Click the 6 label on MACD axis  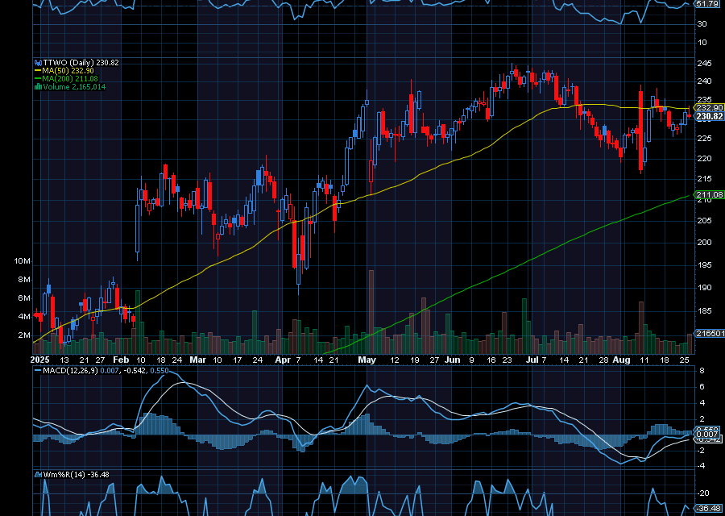pos(702,387)
